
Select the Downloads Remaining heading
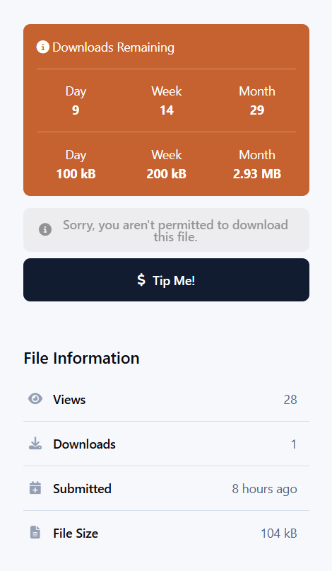click(113, 47)
